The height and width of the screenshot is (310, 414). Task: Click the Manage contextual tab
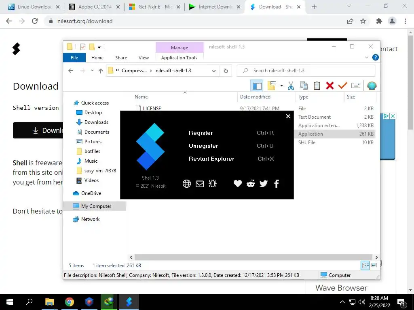point(179,48)
